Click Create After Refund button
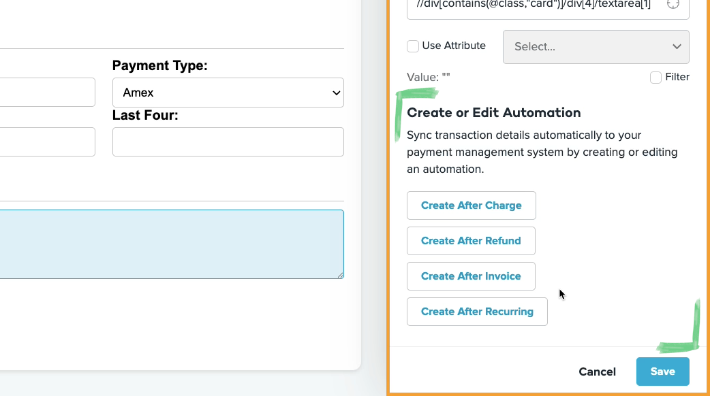Image resolution: width=710 pixels, height=396 pixels. tap(471, 241)
